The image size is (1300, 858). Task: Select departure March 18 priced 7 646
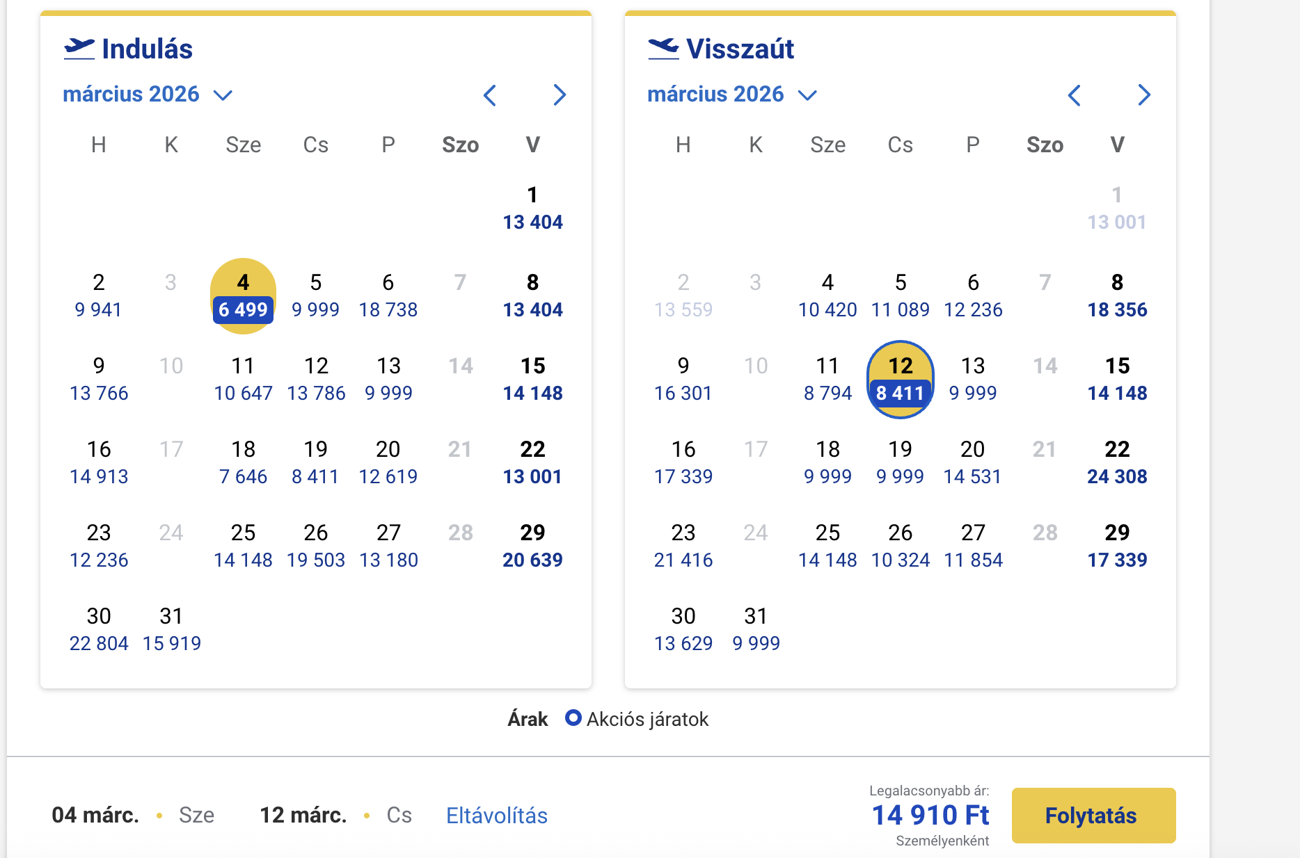pos(244,463)
